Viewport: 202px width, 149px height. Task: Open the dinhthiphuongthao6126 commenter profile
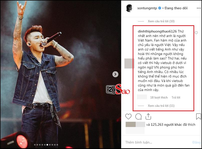click(157, 31)
